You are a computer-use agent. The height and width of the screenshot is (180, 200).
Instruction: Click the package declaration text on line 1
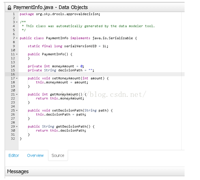coord(60,14)
